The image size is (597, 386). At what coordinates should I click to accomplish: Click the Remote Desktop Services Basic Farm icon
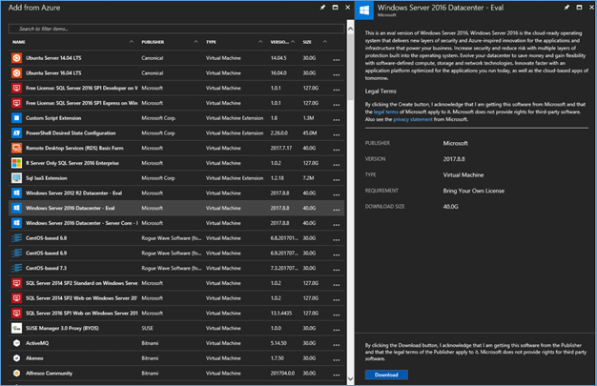16,148
